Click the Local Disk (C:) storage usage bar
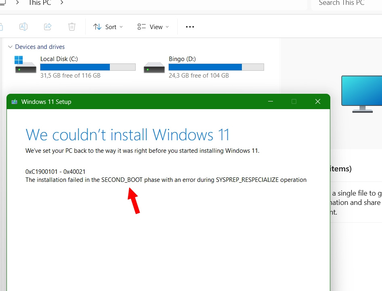This screenshot has height=291, width=382. point(88,67)
